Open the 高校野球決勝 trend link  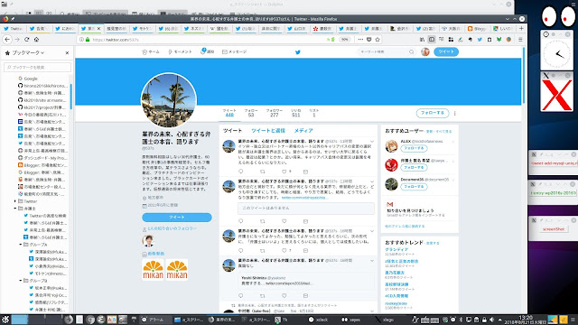pyautogui.click(x=396, y=284)
